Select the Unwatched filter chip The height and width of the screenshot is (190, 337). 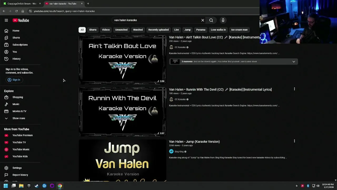coord(121,30)
